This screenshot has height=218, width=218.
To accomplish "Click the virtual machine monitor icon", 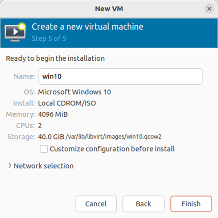I will pos(15,33).
